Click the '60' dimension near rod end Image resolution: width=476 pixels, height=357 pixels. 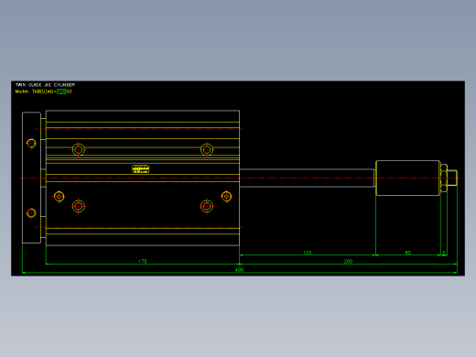408,253
